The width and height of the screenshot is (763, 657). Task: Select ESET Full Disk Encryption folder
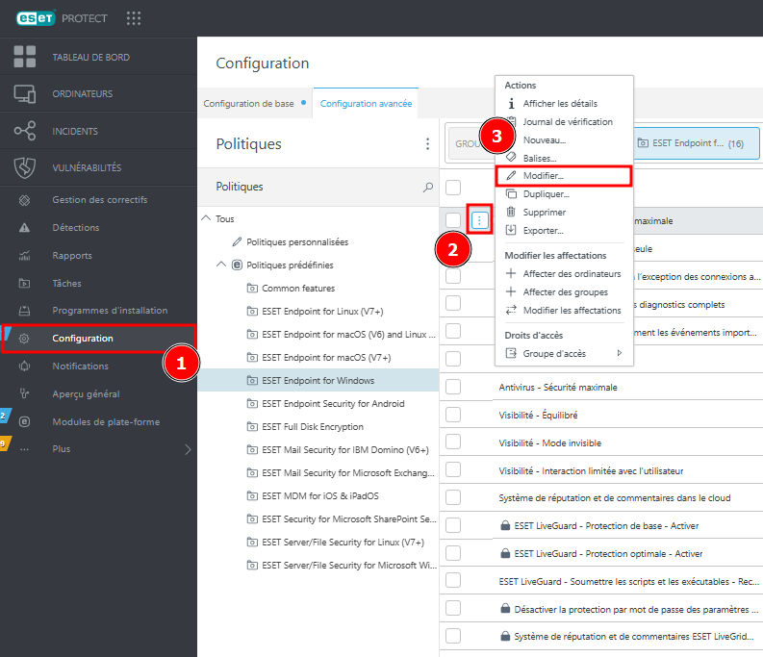[313, 426]
